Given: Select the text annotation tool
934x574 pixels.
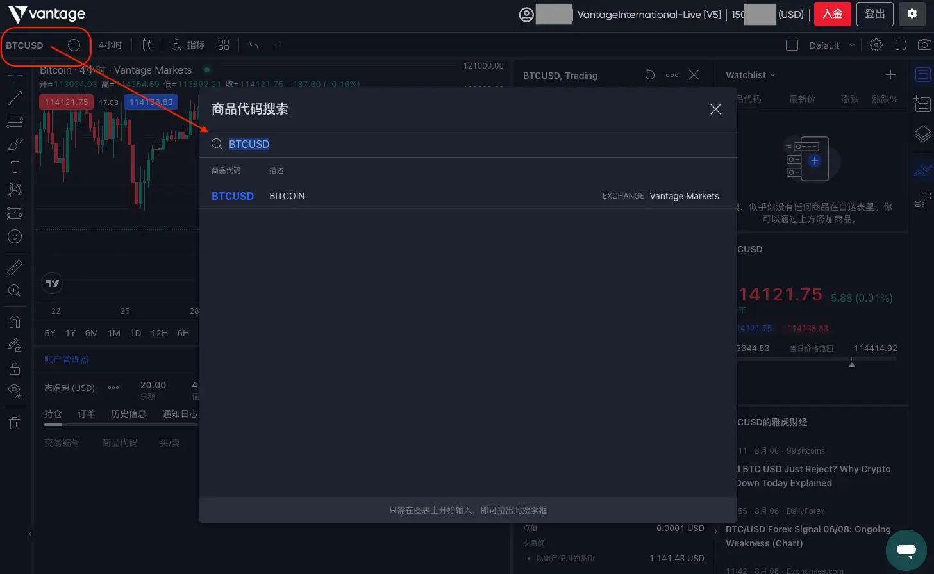Looking at the screenshot, I should click(x=15, y=167).
